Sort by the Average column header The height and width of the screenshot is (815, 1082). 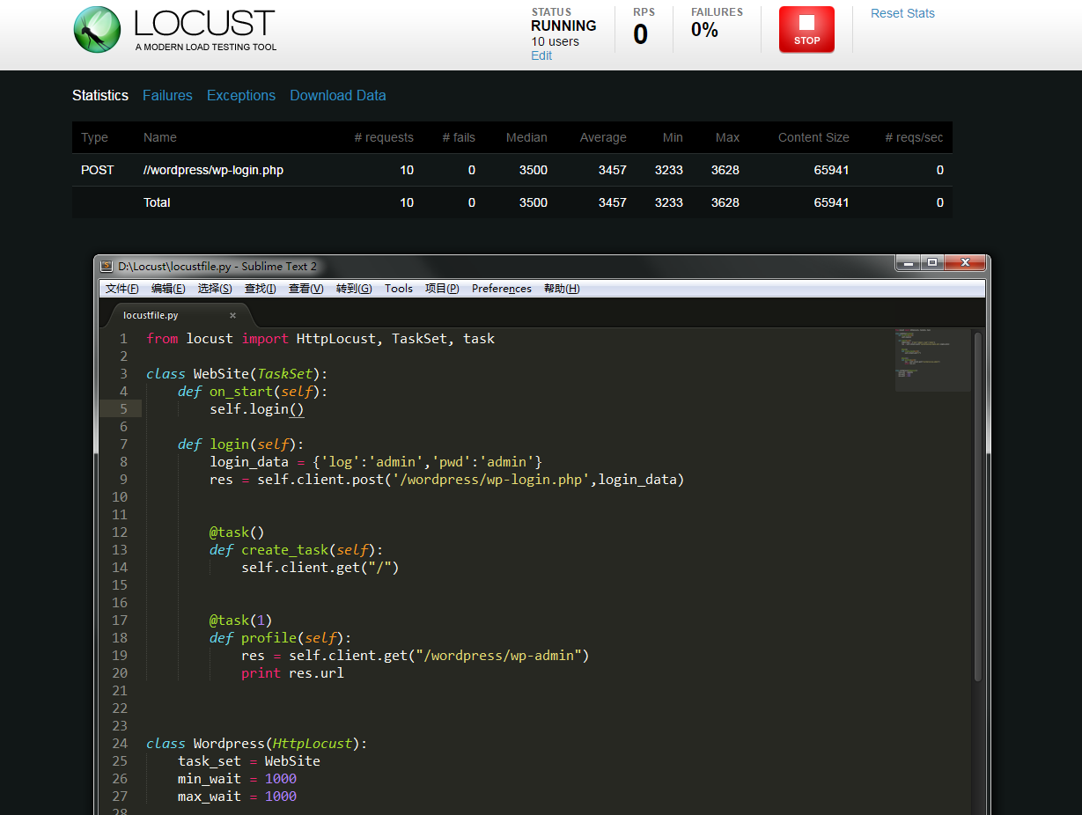click(x=603, y=137)
